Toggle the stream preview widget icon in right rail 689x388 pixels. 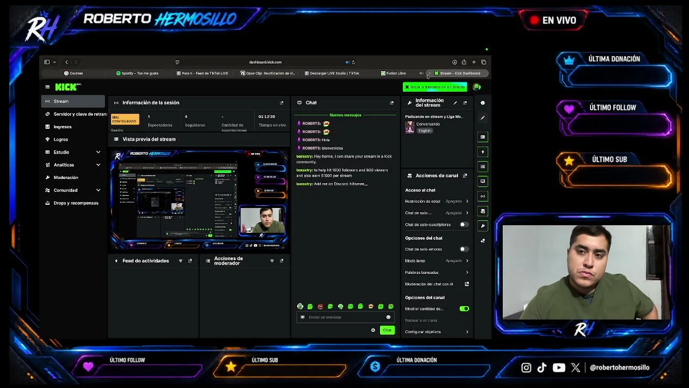click(x=483, y=137)
